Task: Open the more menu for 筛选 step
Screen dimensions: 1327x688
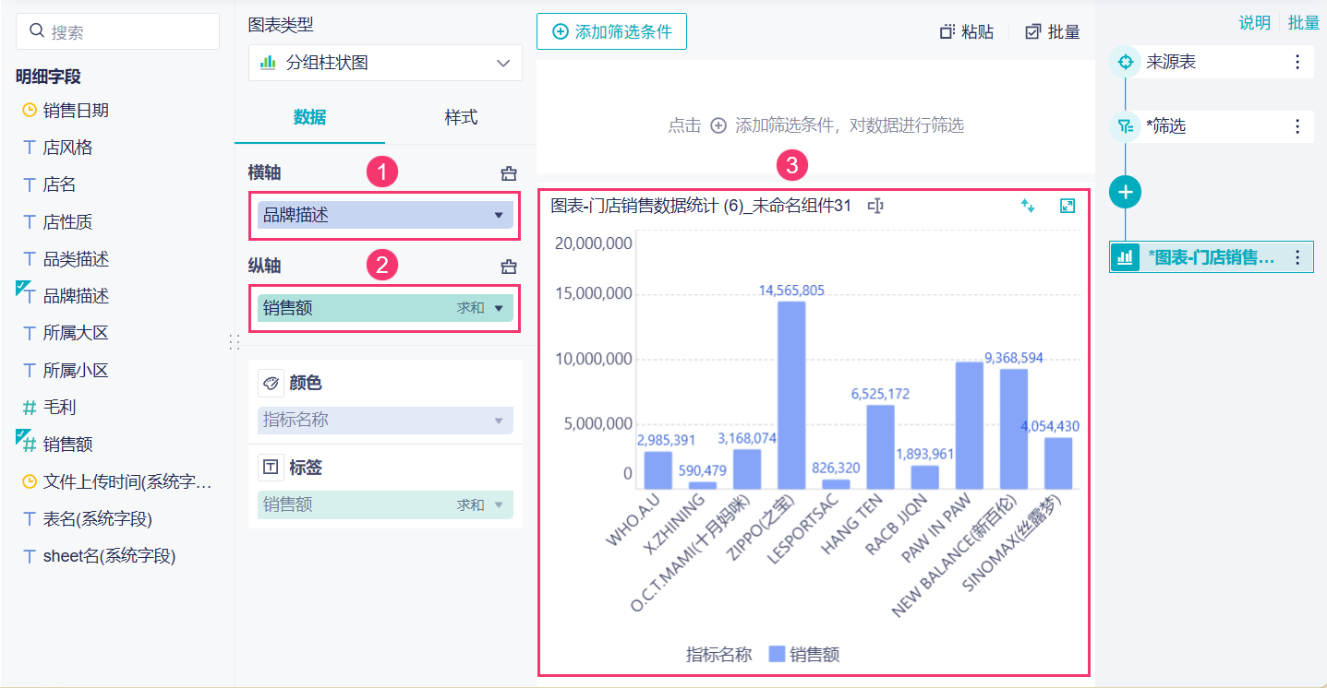Action: coord(1297,126)
